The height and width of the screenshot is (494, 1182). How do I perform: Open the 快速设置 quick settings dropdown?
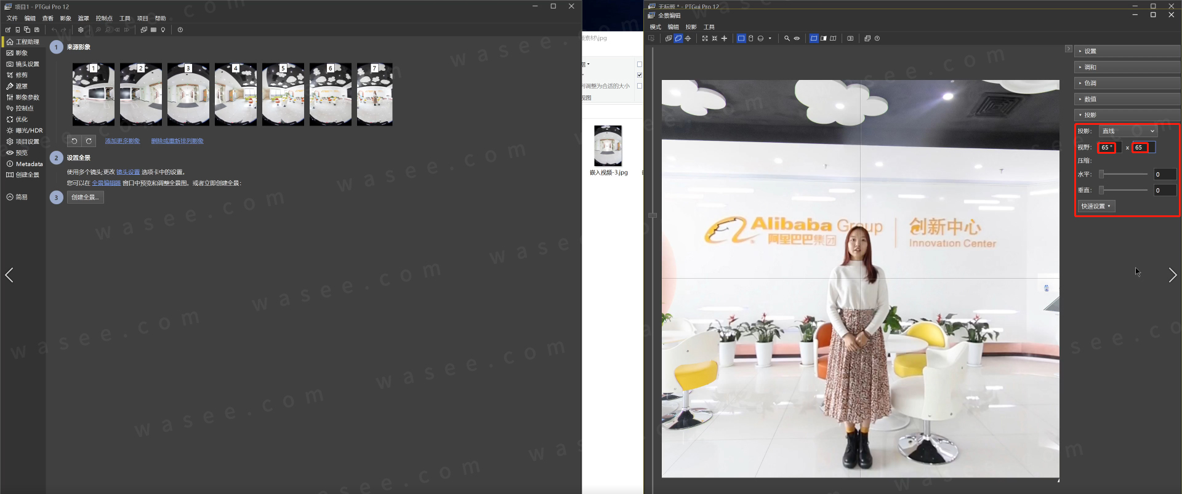pyautogui.click(x=1096, y=206)
